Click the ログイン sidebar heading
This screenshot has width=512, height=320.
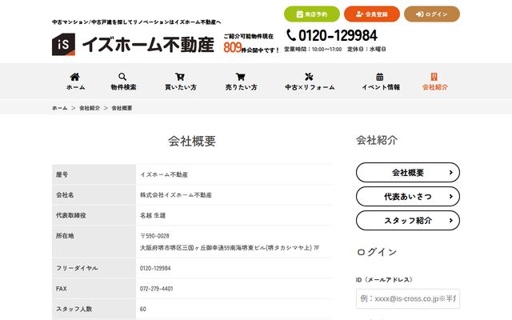(377, 252)
